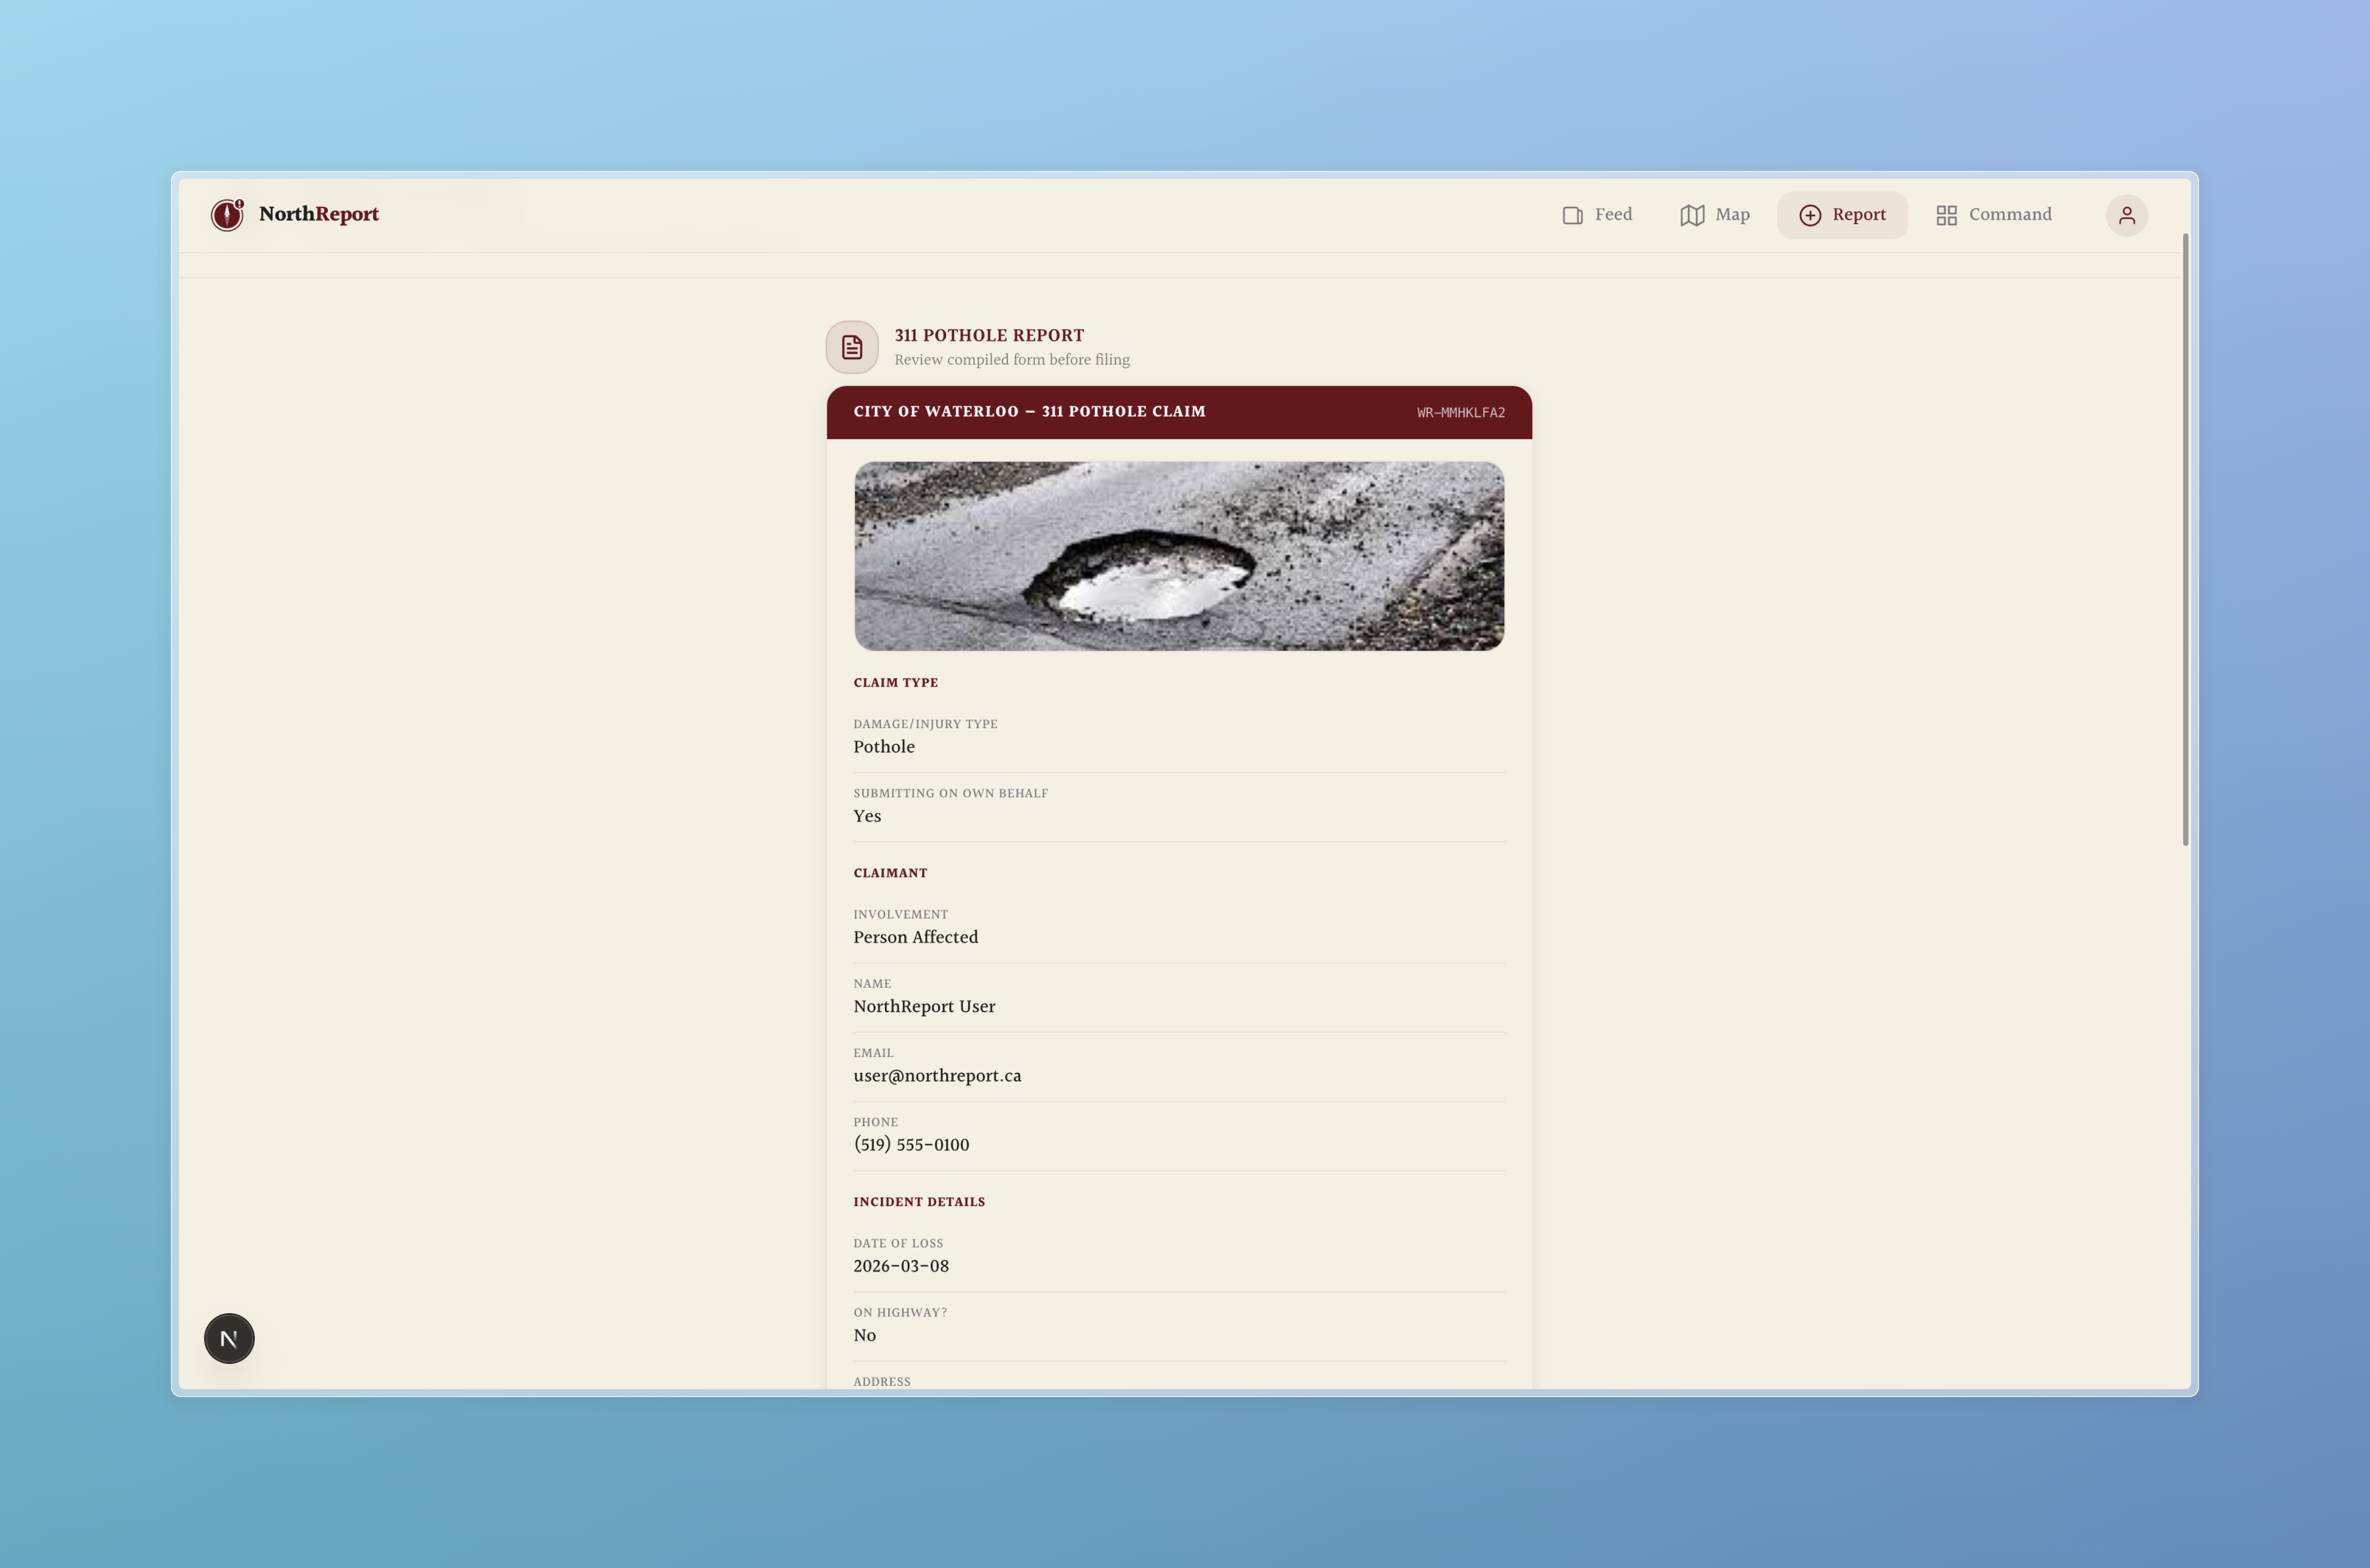The width and height of the screenshot is (2370, 1568).
Task: Open the Feed page icon
Action: click(x=1572, y=215)
